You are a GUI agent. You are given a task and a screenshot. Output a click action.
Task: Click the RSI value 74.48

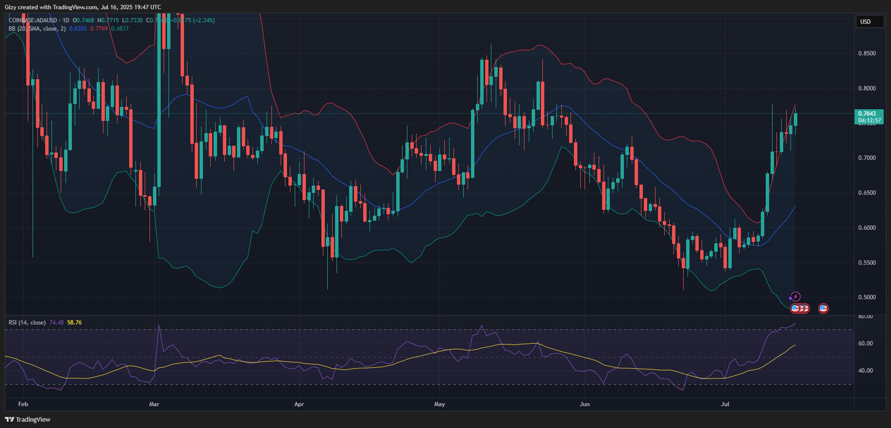pos(56,323)
